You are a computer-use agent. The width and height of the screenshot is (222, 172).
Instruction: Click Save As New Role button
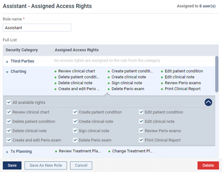tap(46, 165)
